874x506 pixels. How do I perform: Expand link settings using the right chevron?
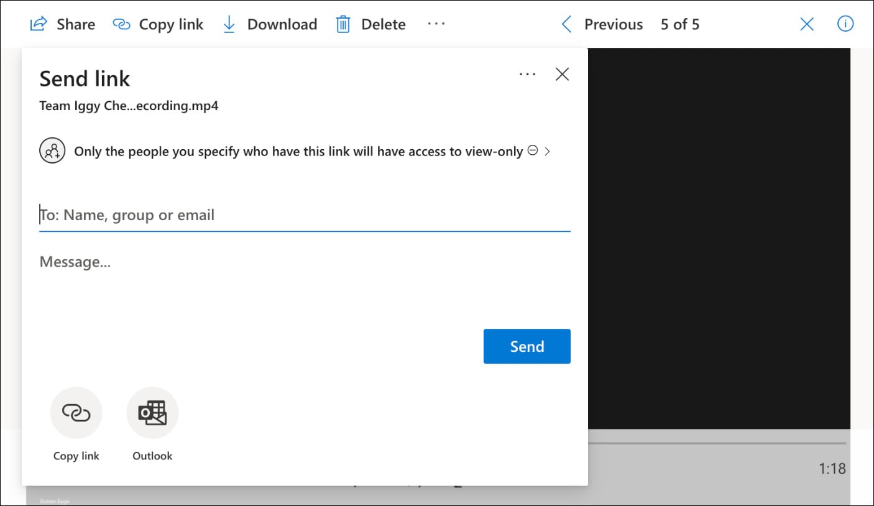coord(548,151)
